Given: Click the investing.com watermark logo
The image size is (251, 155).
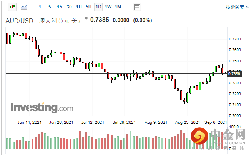Looking at the screenshot, I should 42,107.
